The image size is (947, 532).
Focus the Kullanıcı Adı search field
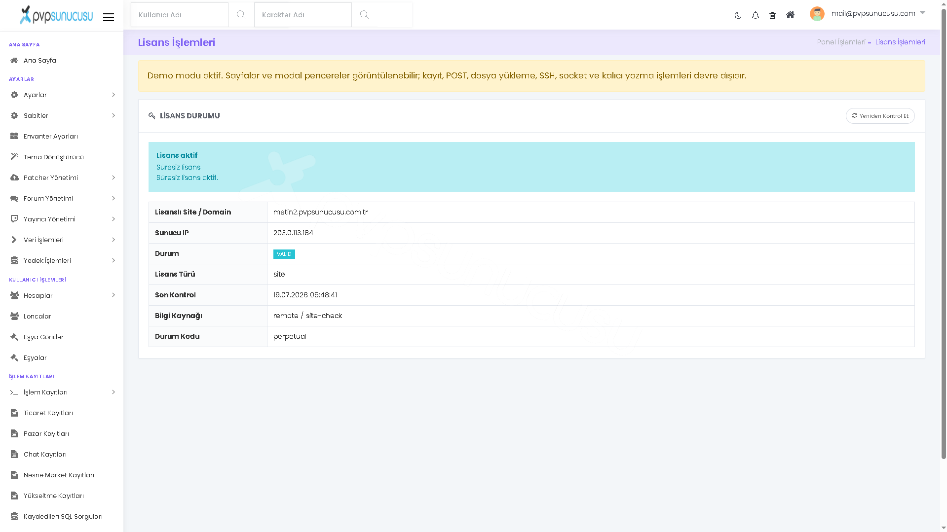[x=180, y=15]
